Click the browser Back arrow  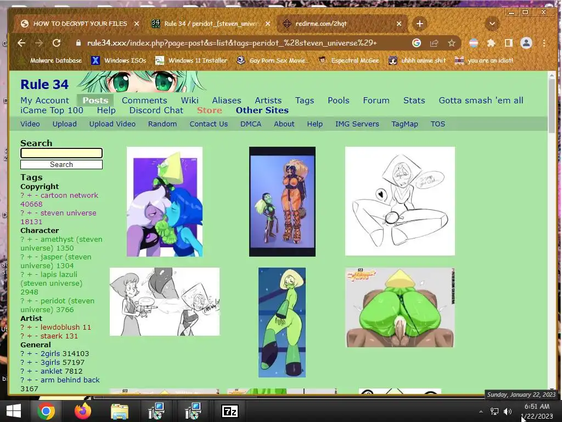[21, 43]
